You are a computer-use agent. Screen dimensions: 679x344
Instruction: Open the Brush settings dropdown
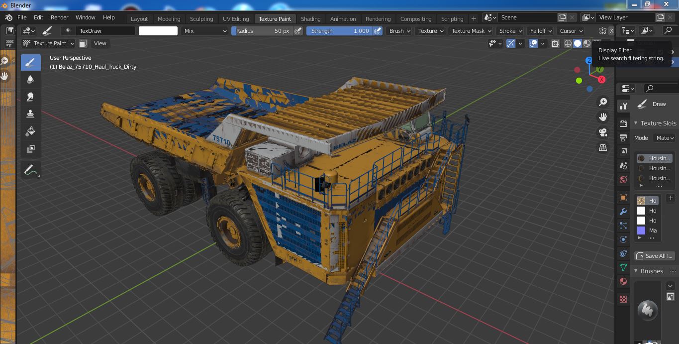click(x=400, y=31)
